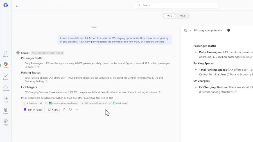The image size is (253, 142).
Task: Click the Edit in Pages button
Action: [33, 109]
